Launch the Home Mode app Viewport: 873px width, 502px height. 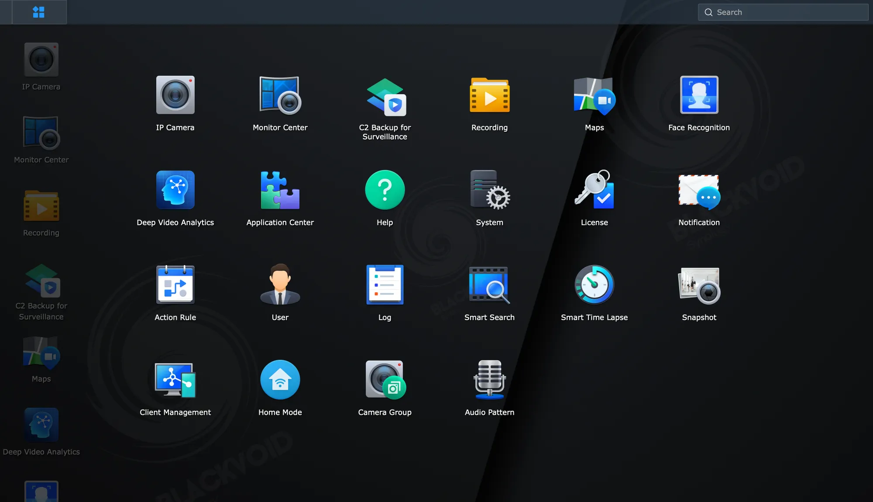click(280, 379)
